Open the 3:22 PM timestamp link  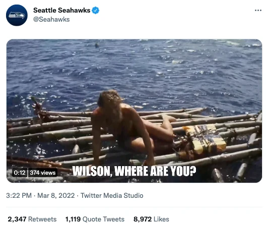coord(19,195)
